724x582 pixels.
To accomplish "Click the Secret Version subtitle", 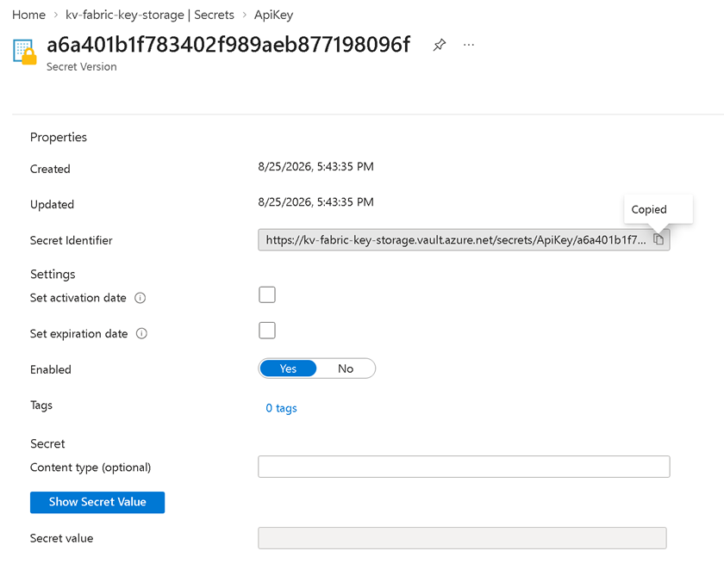I will click(82, 67).
